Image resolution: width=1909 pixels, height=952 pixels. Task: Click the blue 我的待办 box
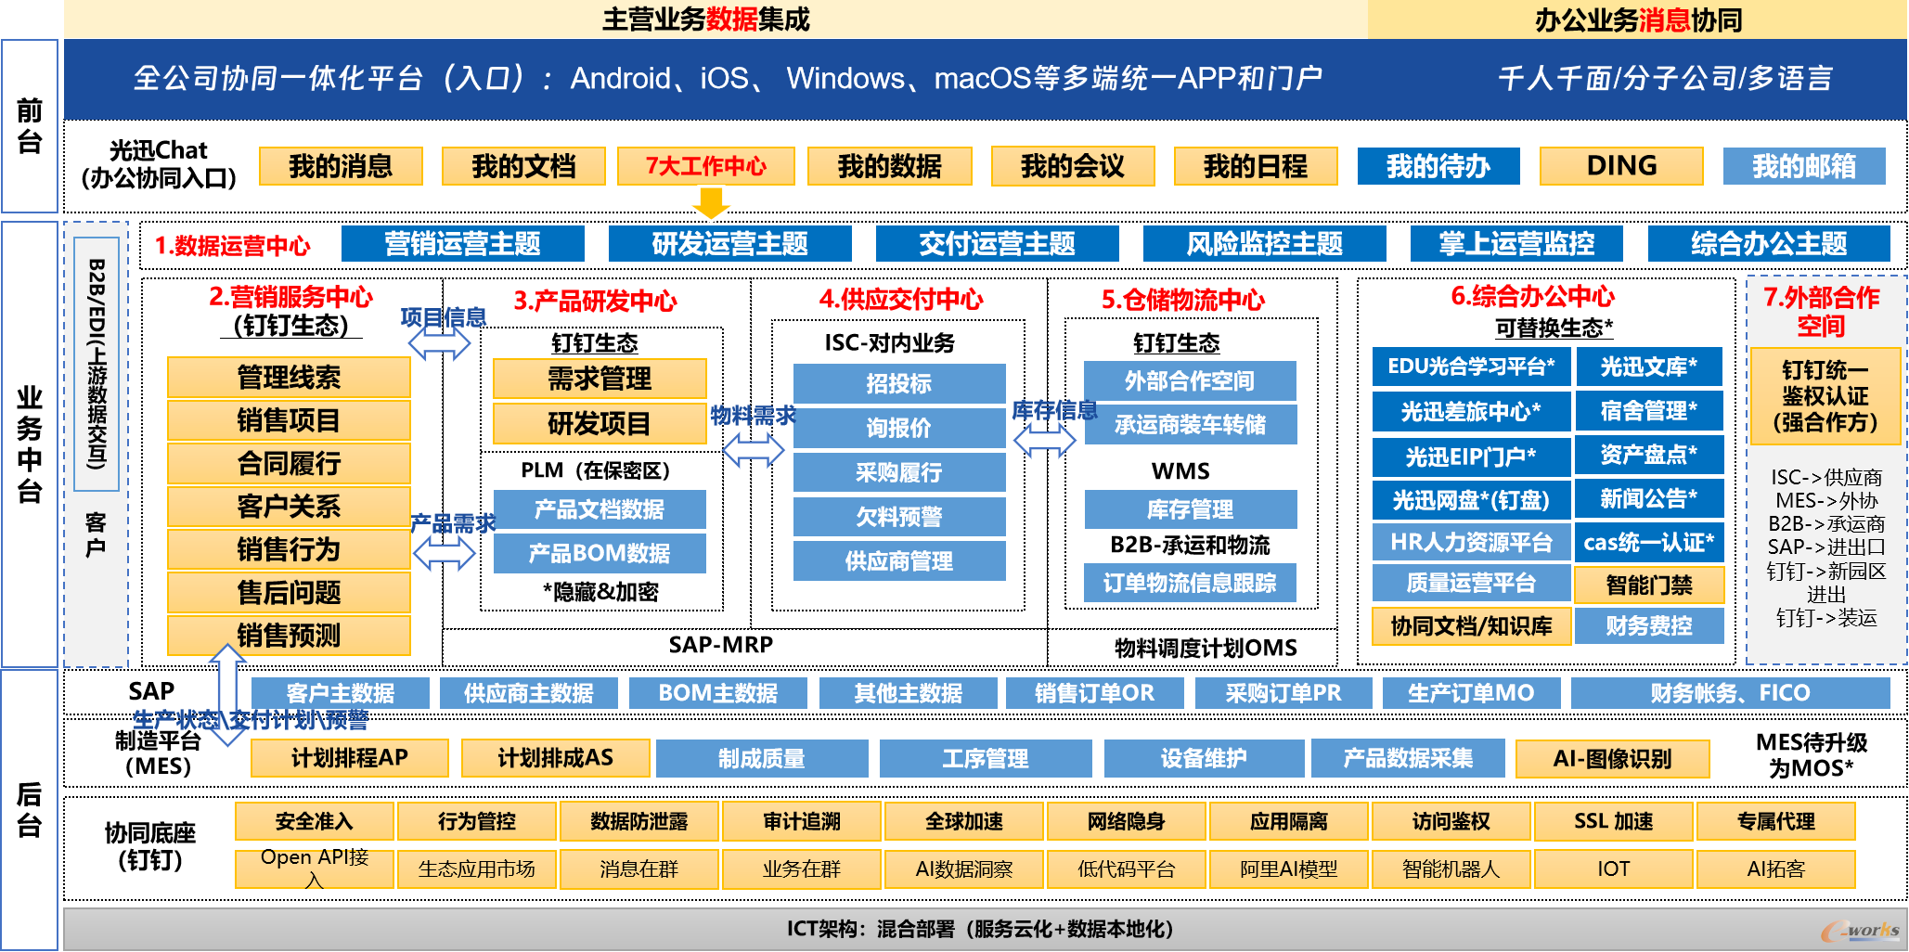pyautogui.click(x=1438, y=166)
